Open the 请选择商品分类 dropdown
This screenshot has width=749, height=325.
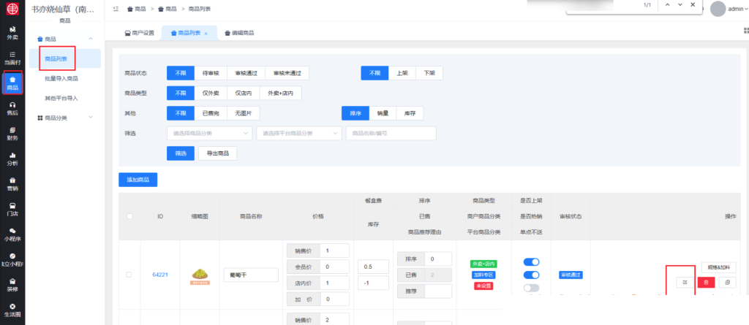[209, 134]
